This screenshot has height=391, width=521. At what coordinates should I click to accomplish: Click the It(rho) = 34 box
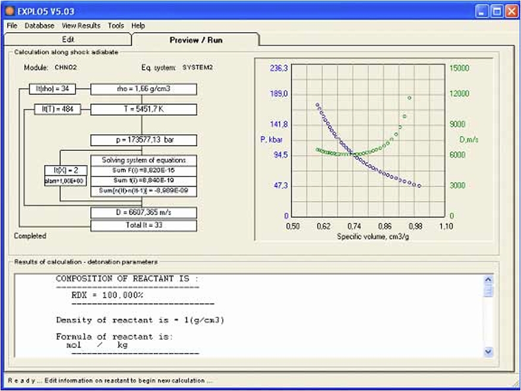click(x=52, y=89)
